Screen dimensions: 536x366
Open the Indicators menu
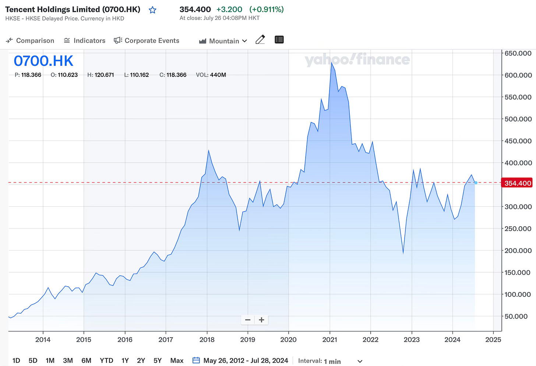[x=85, y=40]
